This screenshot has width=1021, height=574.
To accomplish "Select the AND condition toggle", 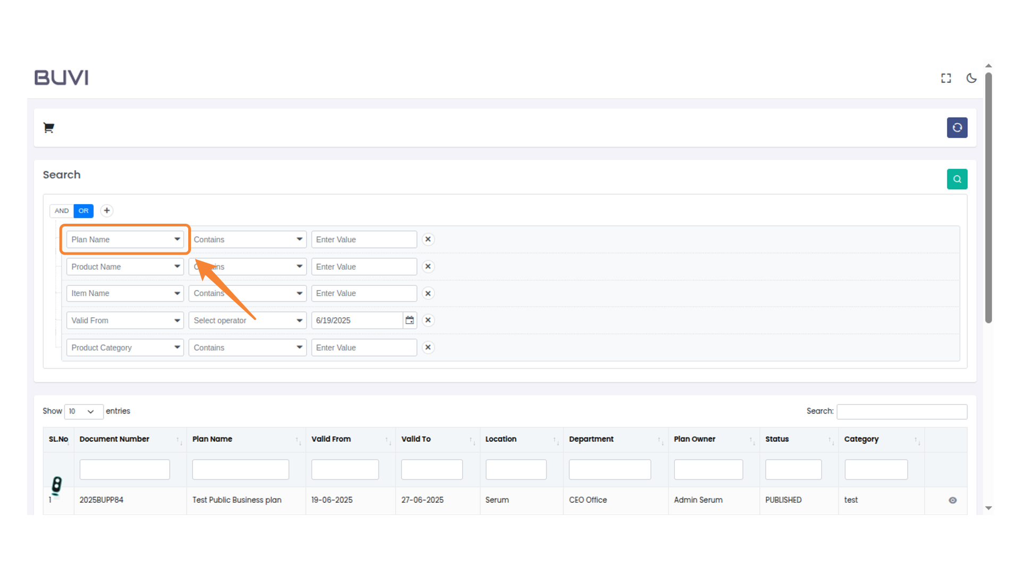I will [62, 210].
